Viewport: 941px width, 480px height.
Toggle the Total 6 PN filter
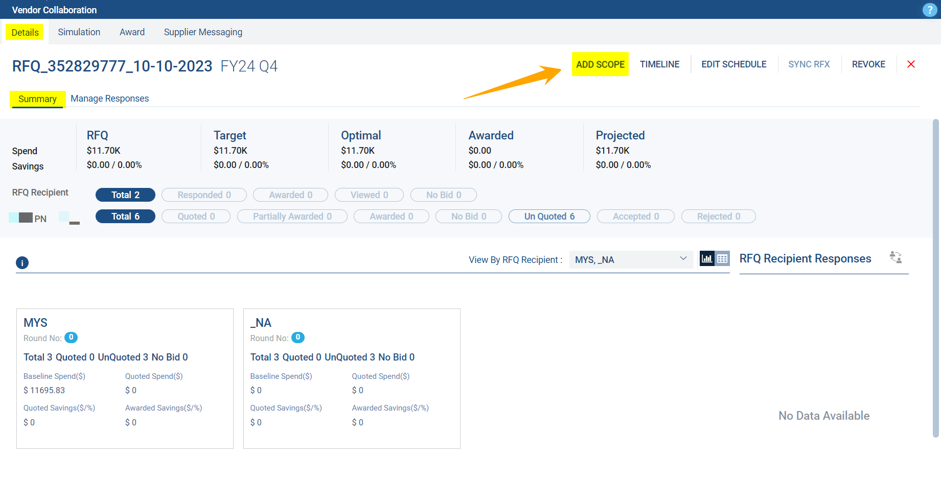(x=125, y=217)
